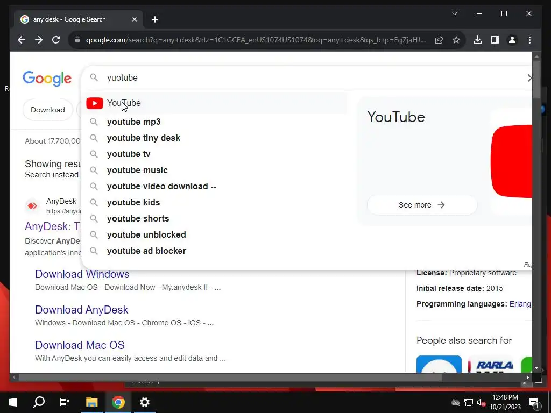Viewport: 551px width, 413px height.
Task: Open Settings gear on the taskbar
Action: click(144, 402)
